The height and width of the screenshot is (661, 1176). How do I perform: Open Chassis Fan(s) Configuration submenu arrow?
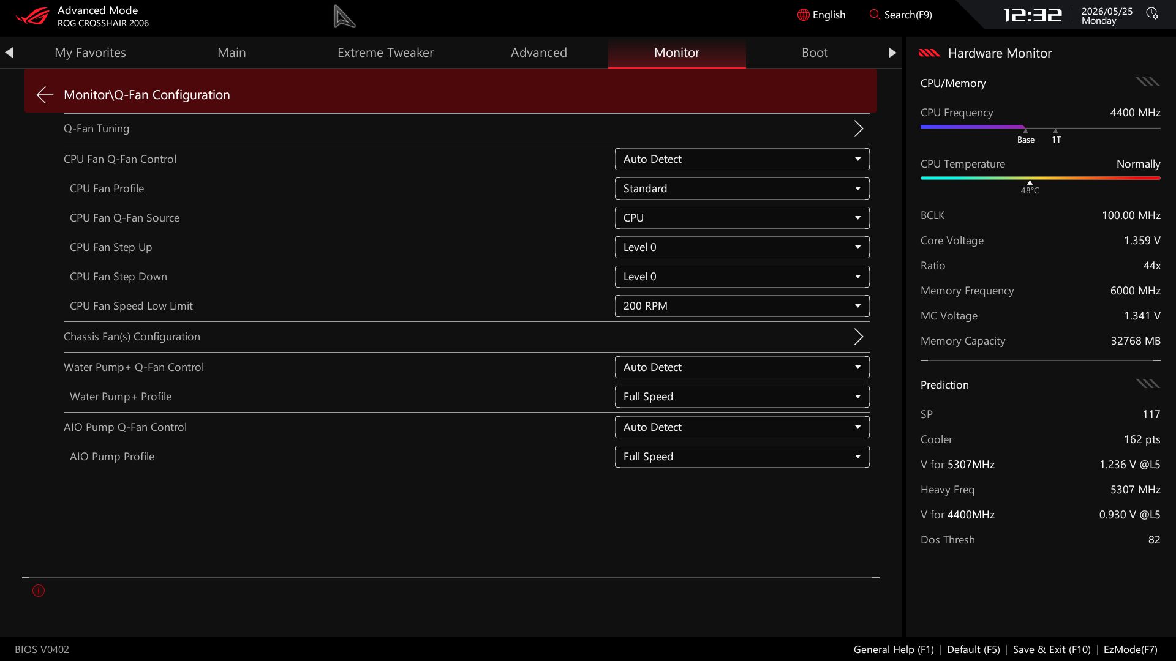pos(859,337)
